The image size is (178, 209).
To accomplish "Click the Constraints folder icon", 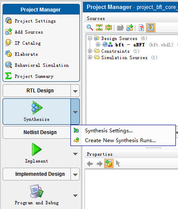I will tap(97, 51).
